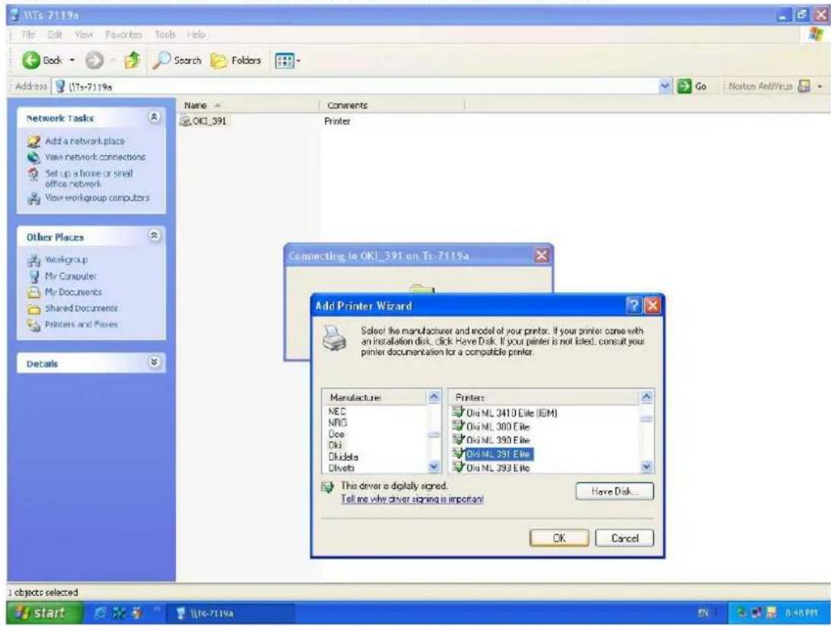Open the Help menu
The image size is (831, 626).
(x=196, y=34)
